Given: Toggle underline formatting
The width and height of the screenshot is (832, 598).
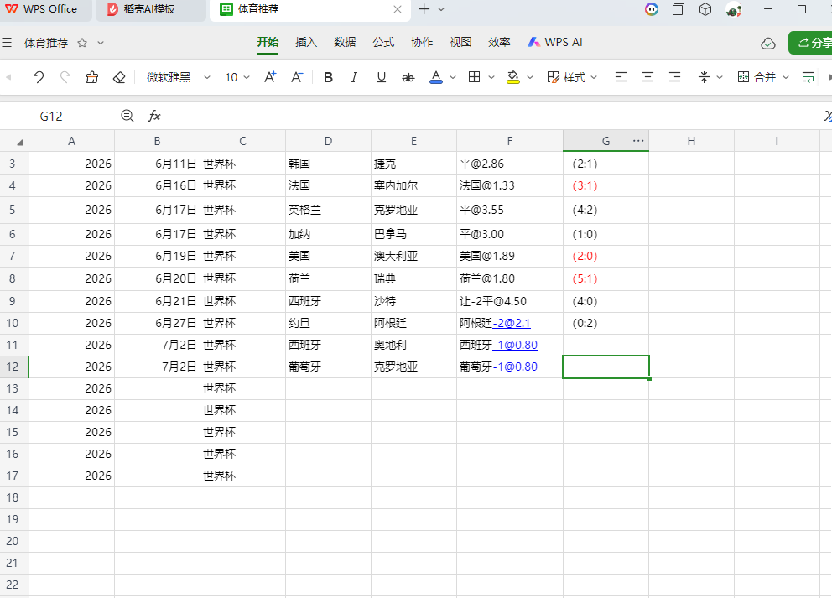Looking at the screenshot, I should (x=381, y=77).
